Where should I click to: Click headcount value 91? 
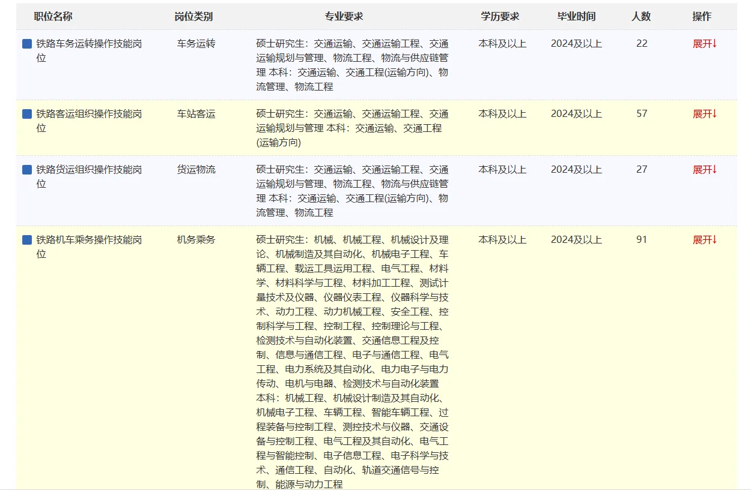tap(642, 240)
